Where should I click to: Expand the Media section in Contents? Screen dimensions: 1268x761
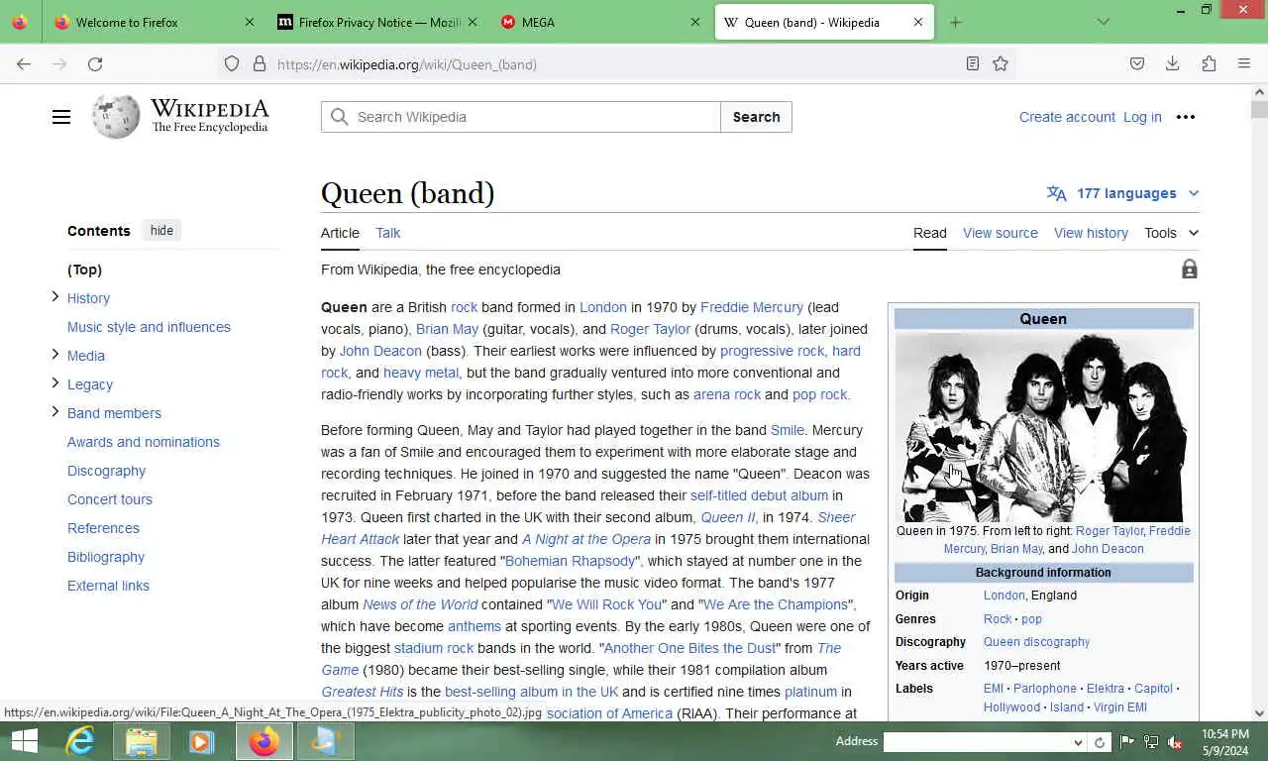pos(55,354)
